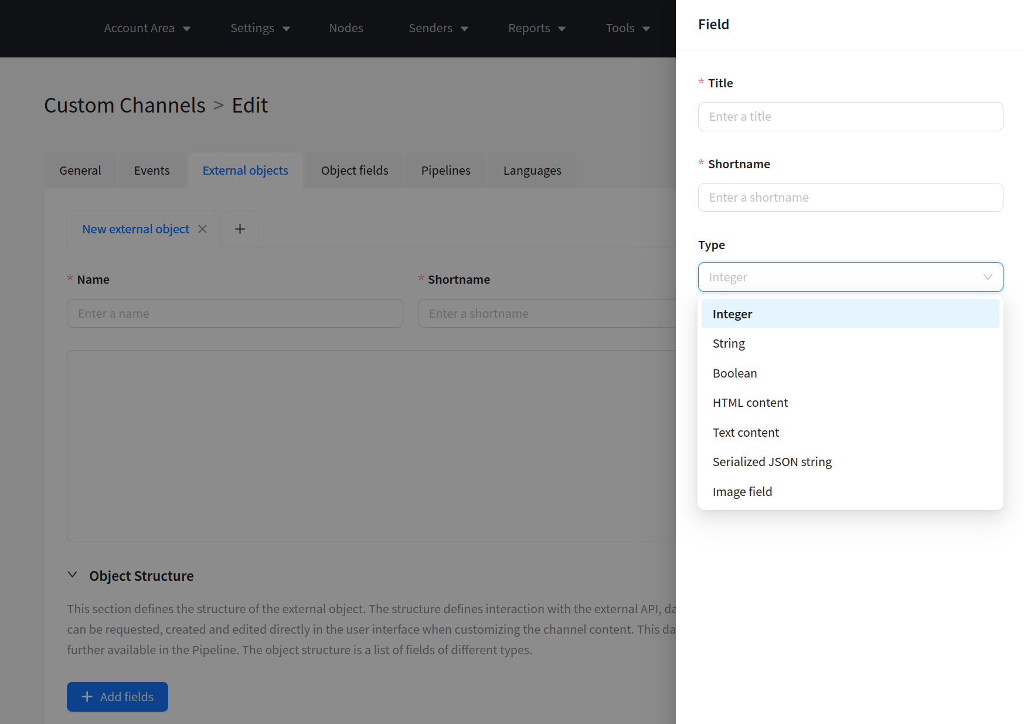Viewport: 1024px width, 724px height.
Task: Click the large description text area
Action: (372, 446)
